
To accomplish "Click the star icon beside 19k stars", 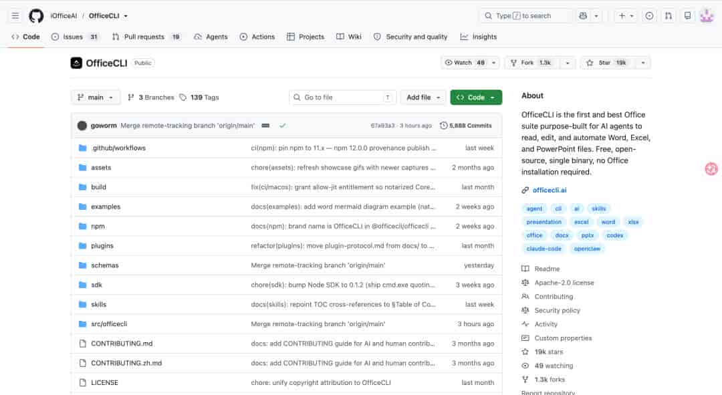I will pyautogui.click(x=525, y=352).
